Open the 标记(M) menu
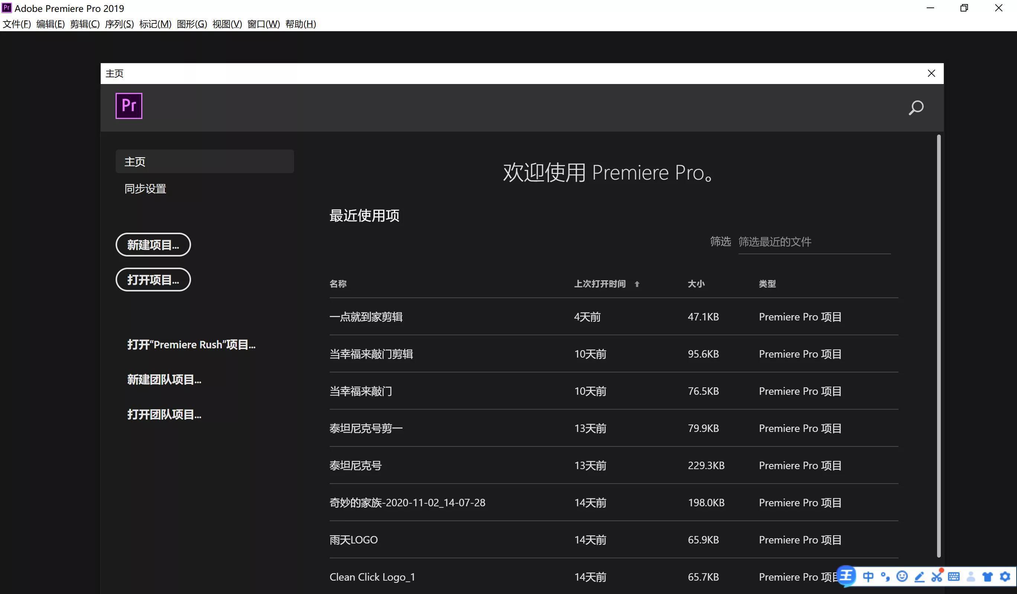Image resolution: width=1017 pixels, height=594 pixels. pyautogui.click(x=155, y=24)
